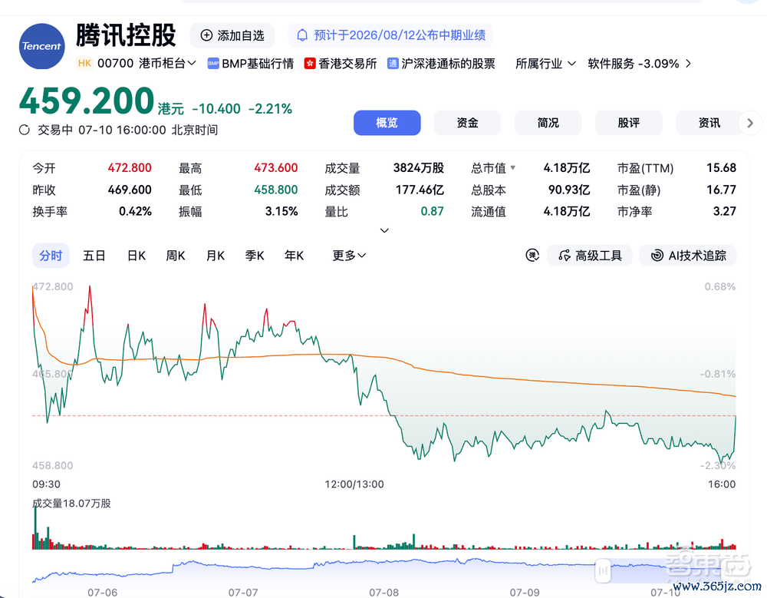Image resolution: width=767 pixels, height=598 pixels.
Task: Click the 07-07 date on mini timeline
Action: tap(243, 592)
